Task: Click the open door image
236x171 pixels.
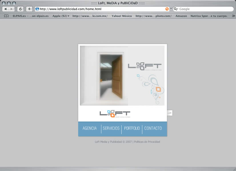Action: (111, 76)
